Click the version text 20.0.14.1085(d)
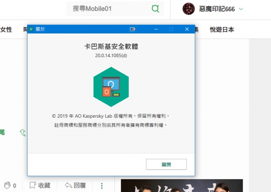Image resolution: width=271 pixels, height=192 pixels. pos(111,56)
